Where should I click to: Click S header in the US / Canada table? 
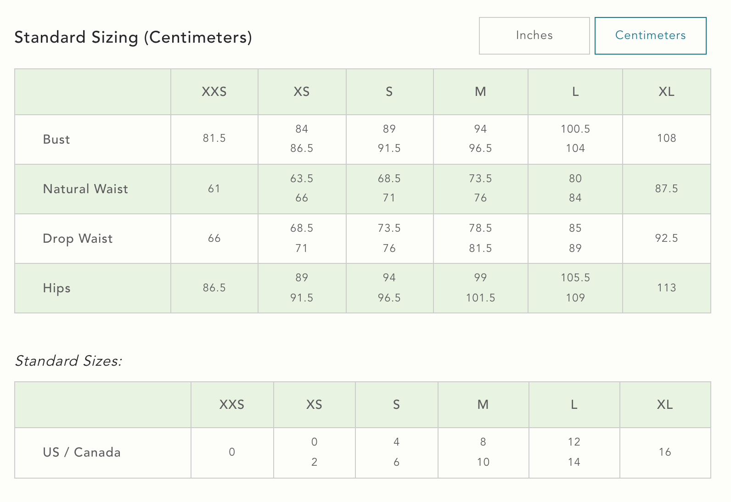tap(396, 405)
